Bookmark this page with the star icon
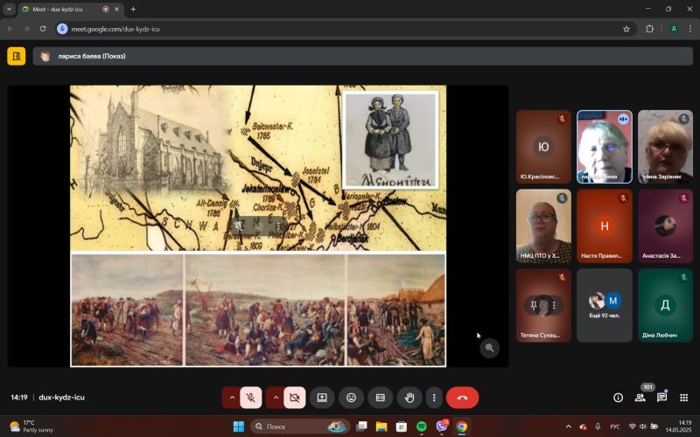 click(x=626, y=29)
